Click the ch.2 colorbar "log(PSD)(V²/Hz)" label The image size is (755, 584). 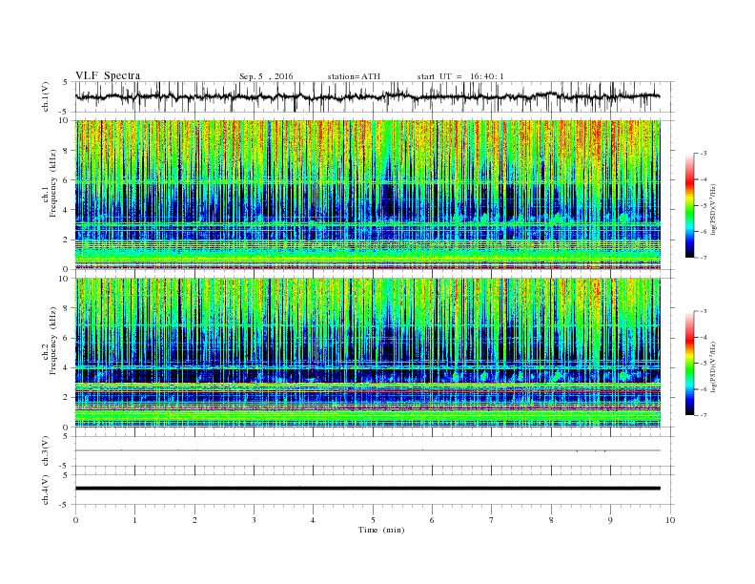713,366
